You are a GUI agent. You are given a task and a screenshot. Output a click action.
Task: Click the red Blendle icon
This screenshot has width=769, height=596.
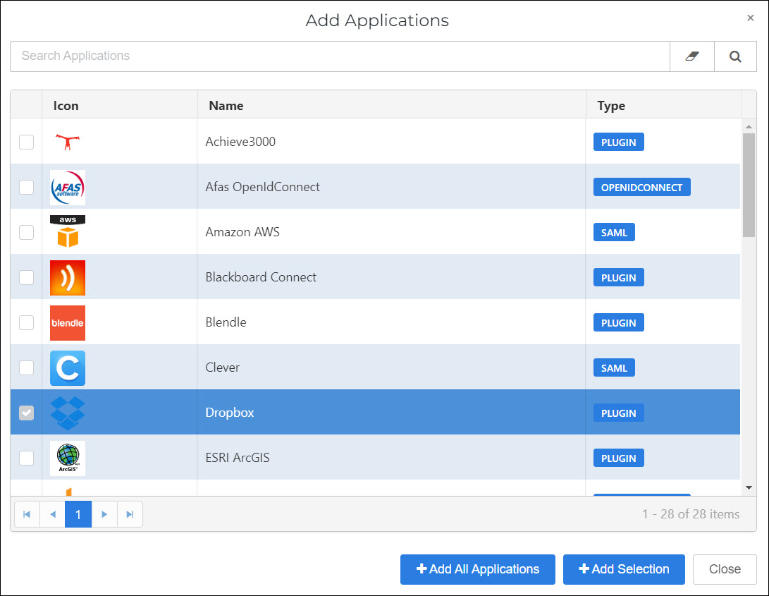pyautogui.click(x=68, y=322)
